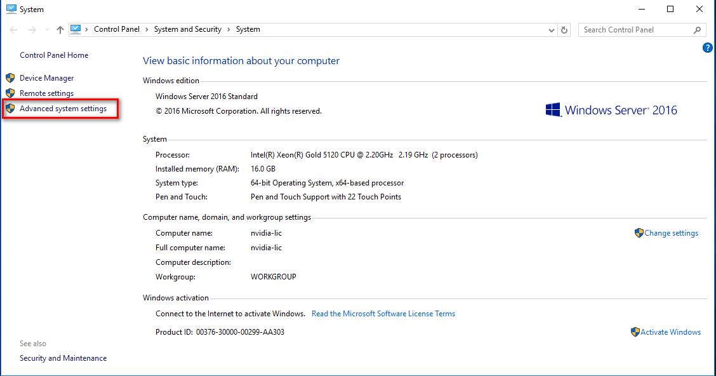This screenshot has height=376, width=716.
Task: Click the Change settings shield icon
Action: pyautogui.click(x=639, y=233)
